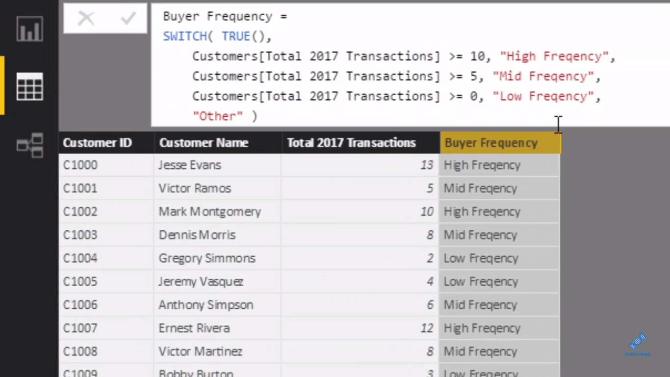Click the C1001 customer ID cell
This screenshot has width=670, height=377.
tap(106, 188)
